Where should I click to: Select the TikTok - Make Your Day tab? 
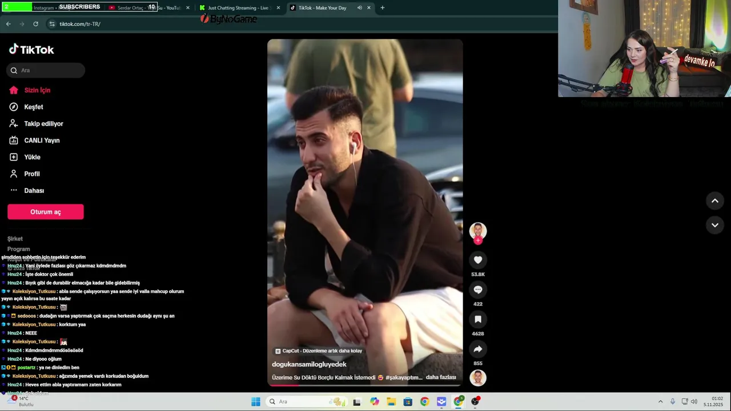click(x=322, y=8)
